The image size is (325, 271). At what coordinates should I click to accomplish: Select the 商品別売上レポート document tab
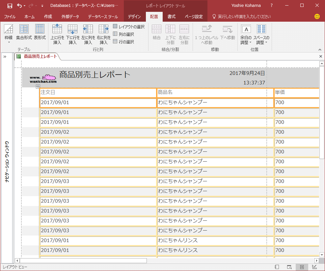(x=38, y=56)
